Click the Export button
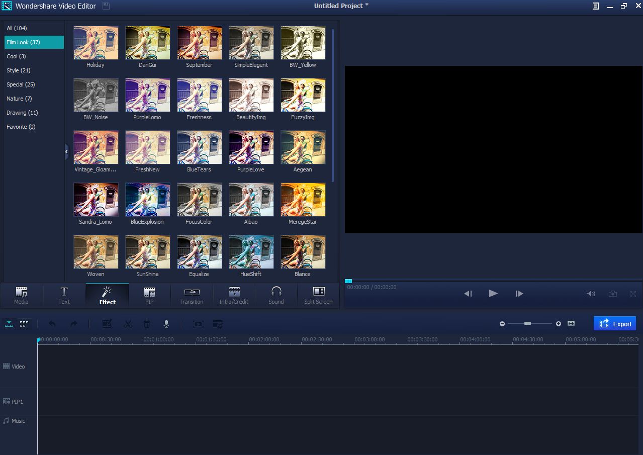 [615, 323]
